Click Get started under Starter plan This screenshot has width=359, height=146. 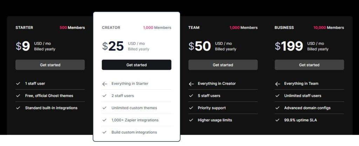coord(50,65)
